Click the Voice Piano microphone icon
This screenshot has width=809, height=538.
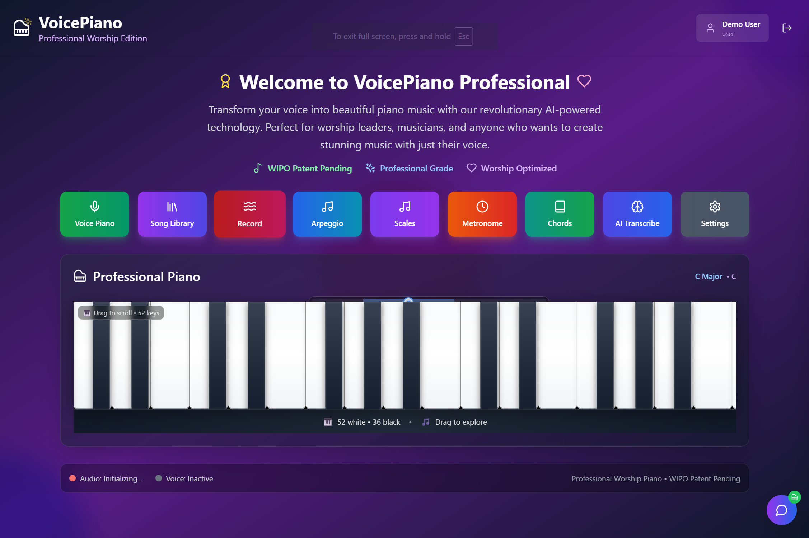pyautogui.click(x=95, y=207)
